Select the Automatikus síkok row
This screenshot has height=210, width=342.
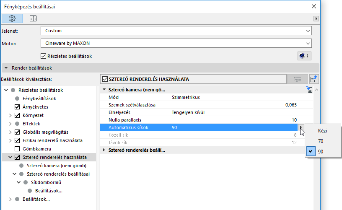pos(199,127)
